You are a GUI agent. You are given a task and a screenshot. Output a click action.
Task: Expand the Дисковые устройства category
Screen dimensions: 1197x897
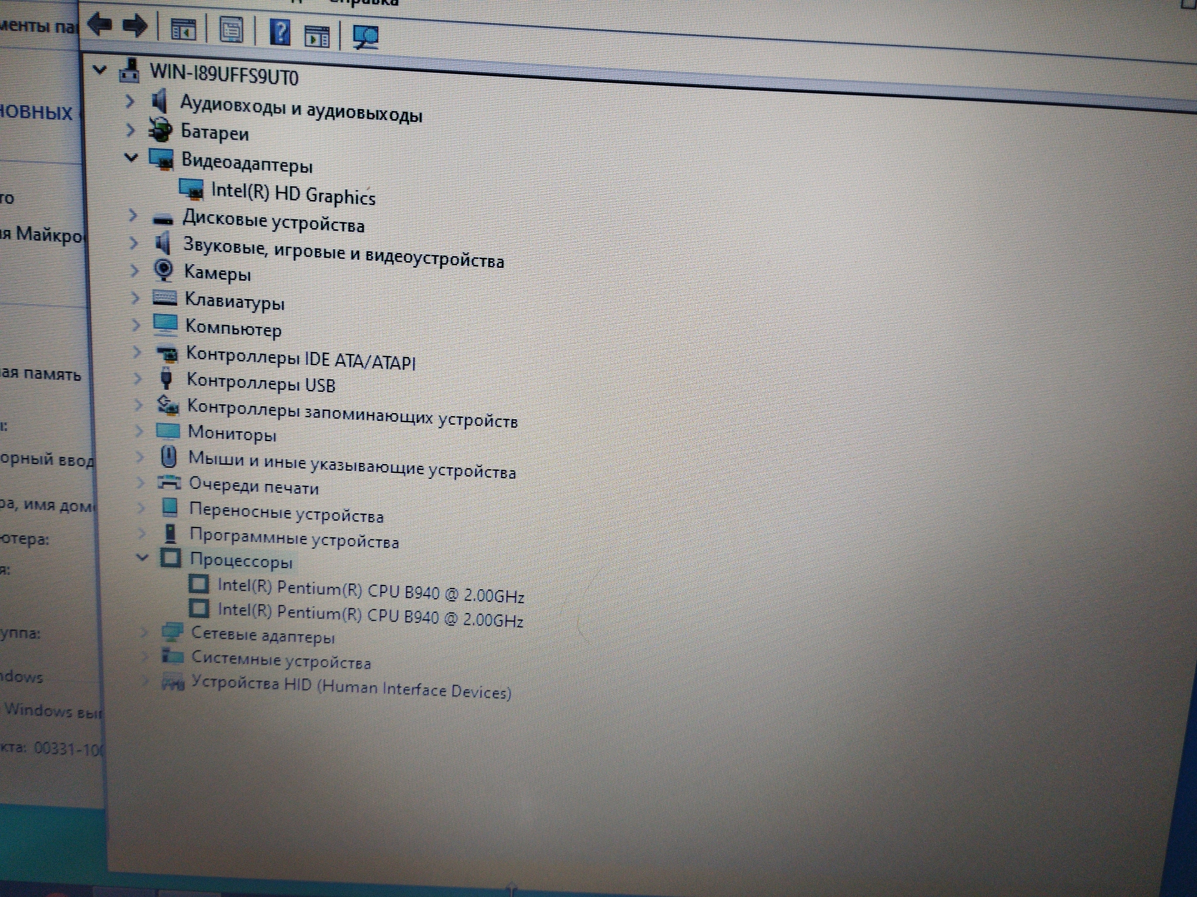(133, 216)
